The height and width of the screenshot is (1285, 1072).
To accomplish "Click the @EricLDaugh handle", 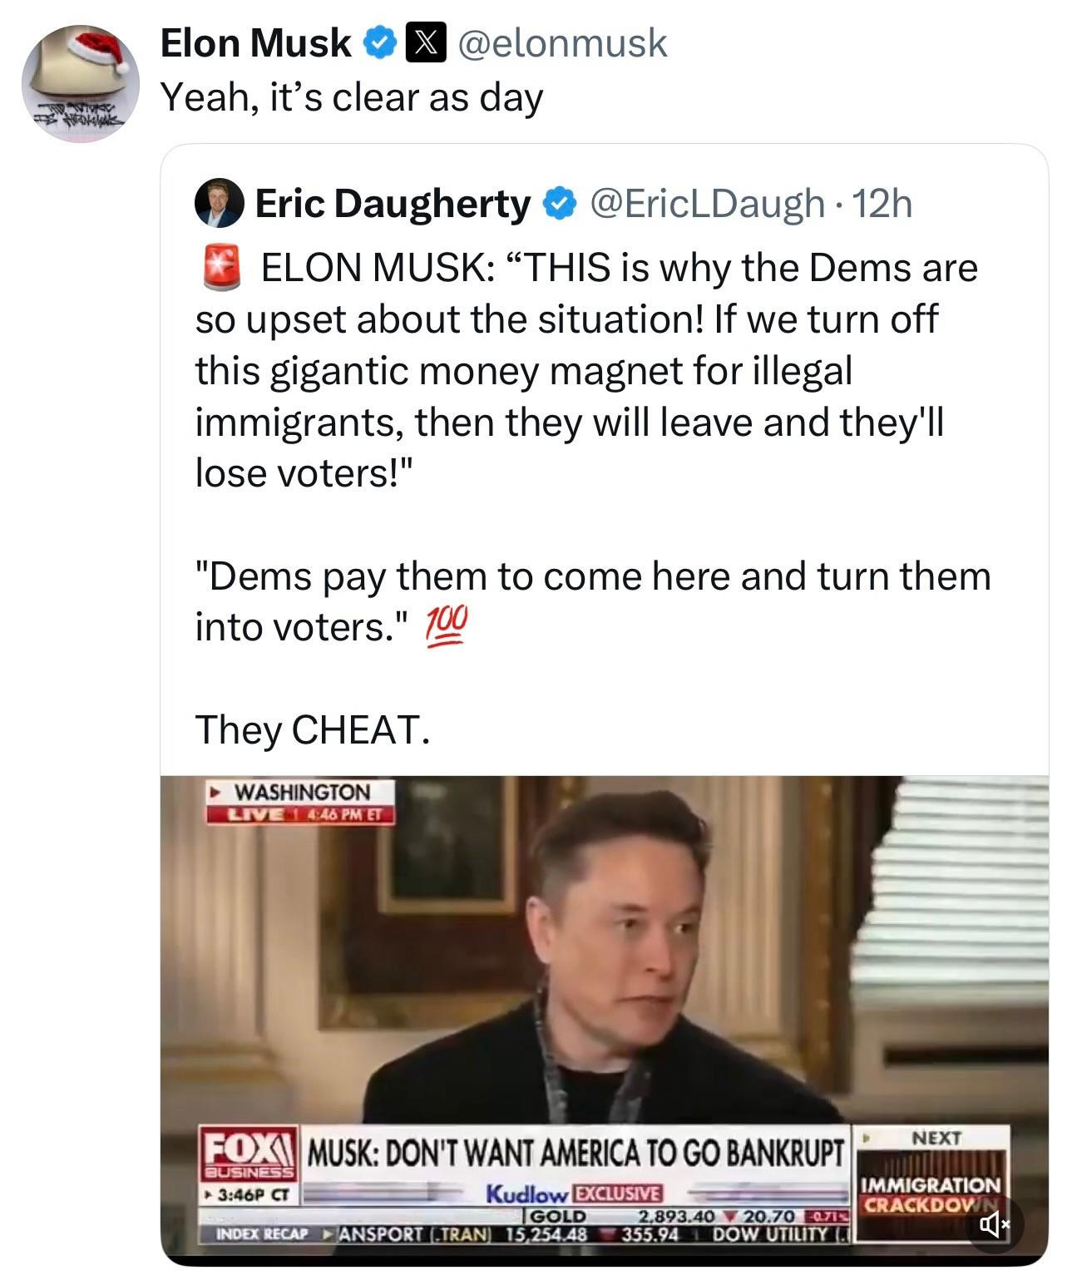I will (707, 203).
